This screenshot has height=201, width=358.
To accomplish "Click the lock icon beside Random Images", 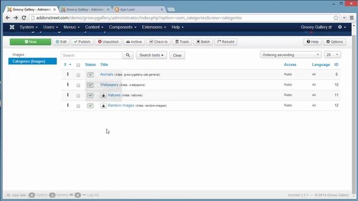I will [103, 106].
